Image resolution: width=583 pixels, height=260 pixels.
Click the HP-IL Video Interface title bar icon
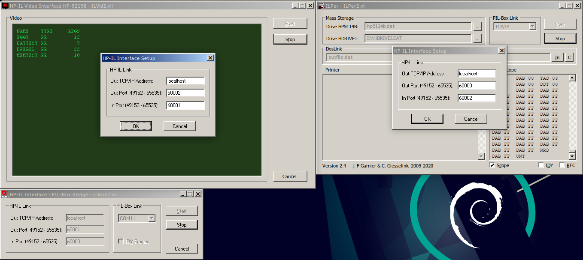pyautogui.click(x=5, y=6)
